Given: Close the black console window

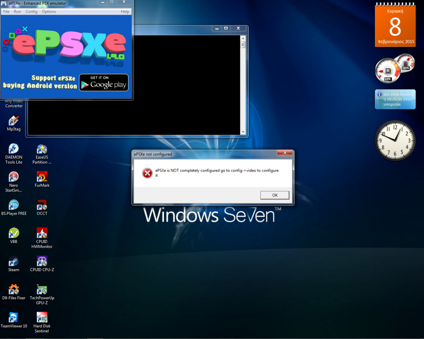Looking at the screenshot, I should [x=238, y=28].
